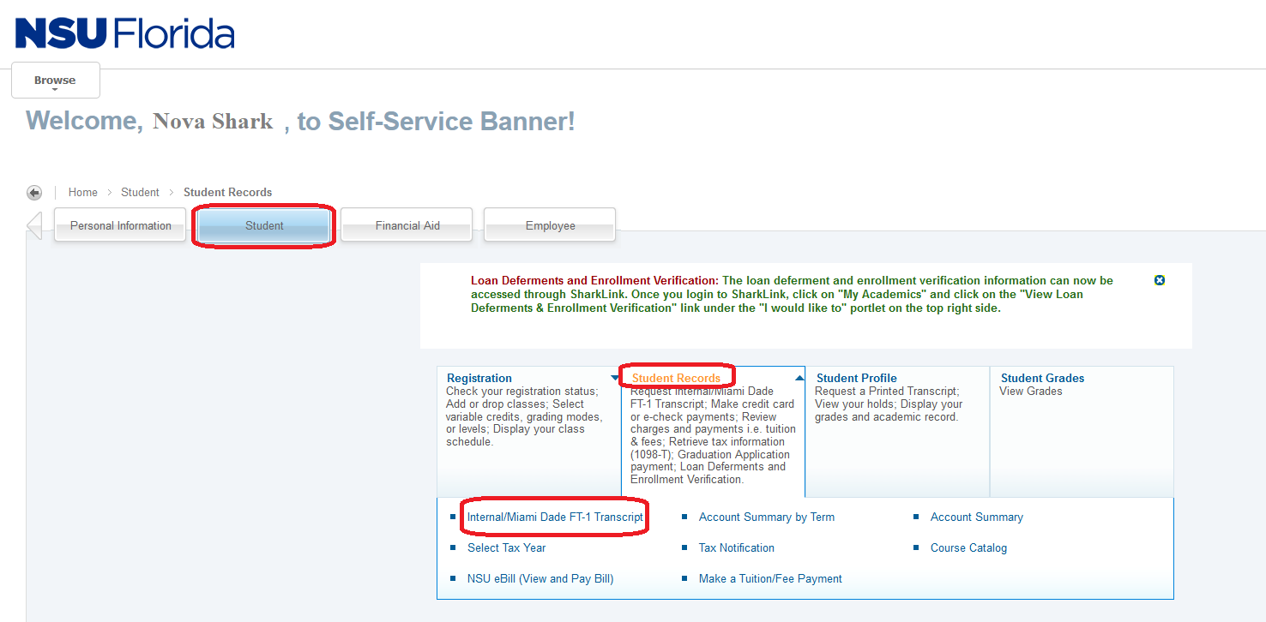Image resolution: width=1266 pixels, height=622 pixels.
Task: Switch to the Personal Information tab
Action: (x=120, y=225)
